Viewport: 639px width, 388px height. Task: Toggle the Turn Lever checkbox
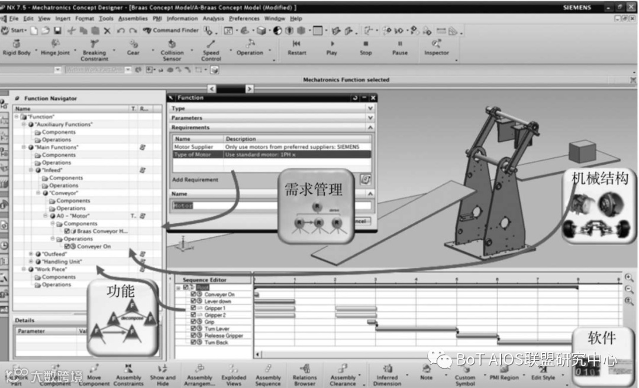click(193, 328)
